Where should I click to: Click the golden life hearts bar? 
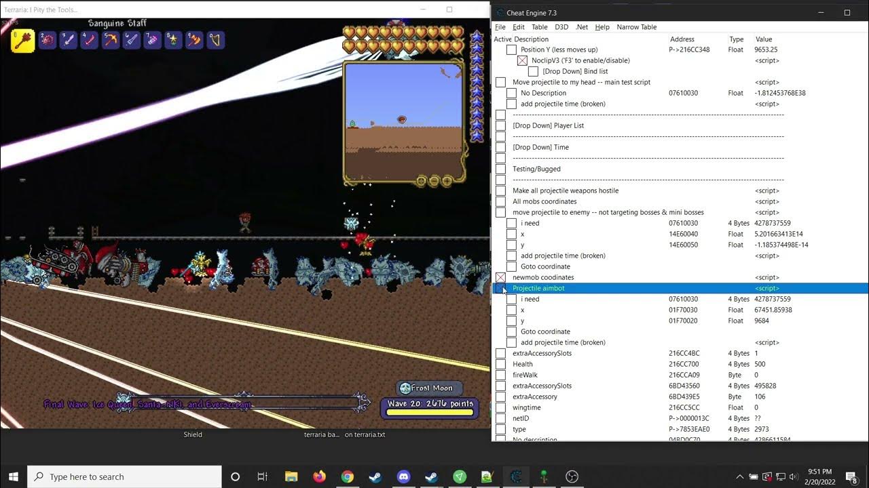pos(403,39)
